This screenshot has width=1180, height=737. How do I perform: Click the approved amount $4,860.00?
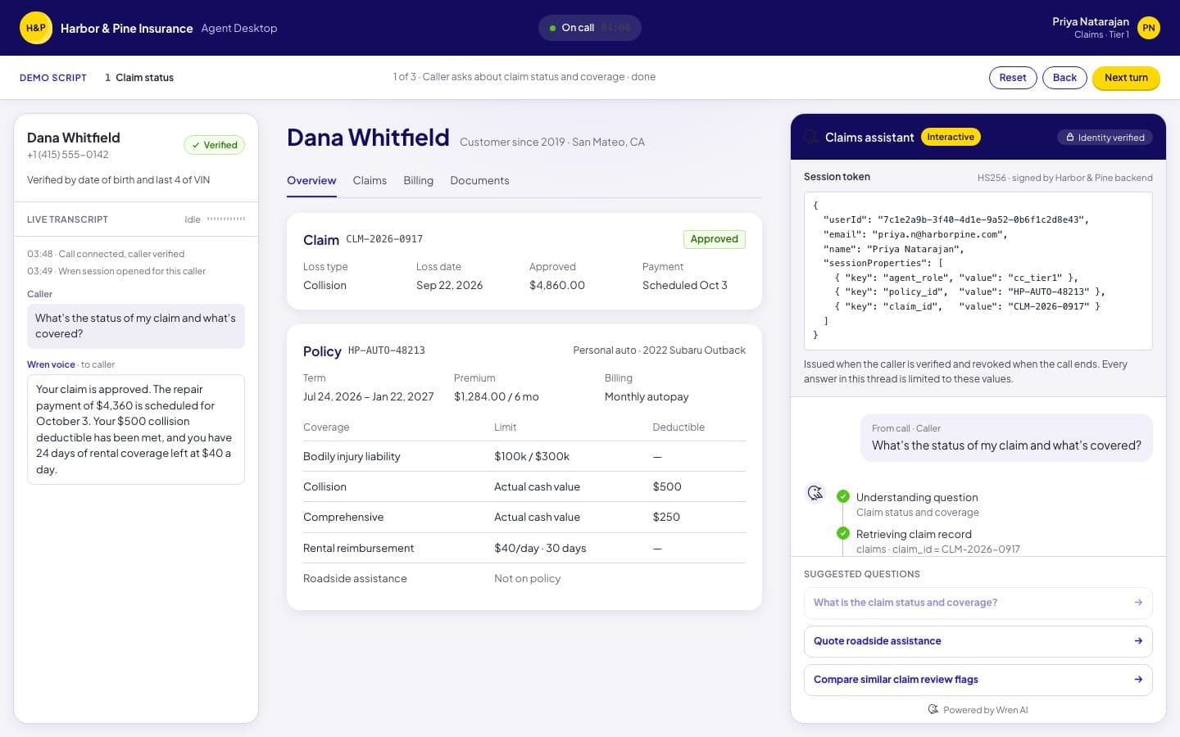[x=557, y=285]
